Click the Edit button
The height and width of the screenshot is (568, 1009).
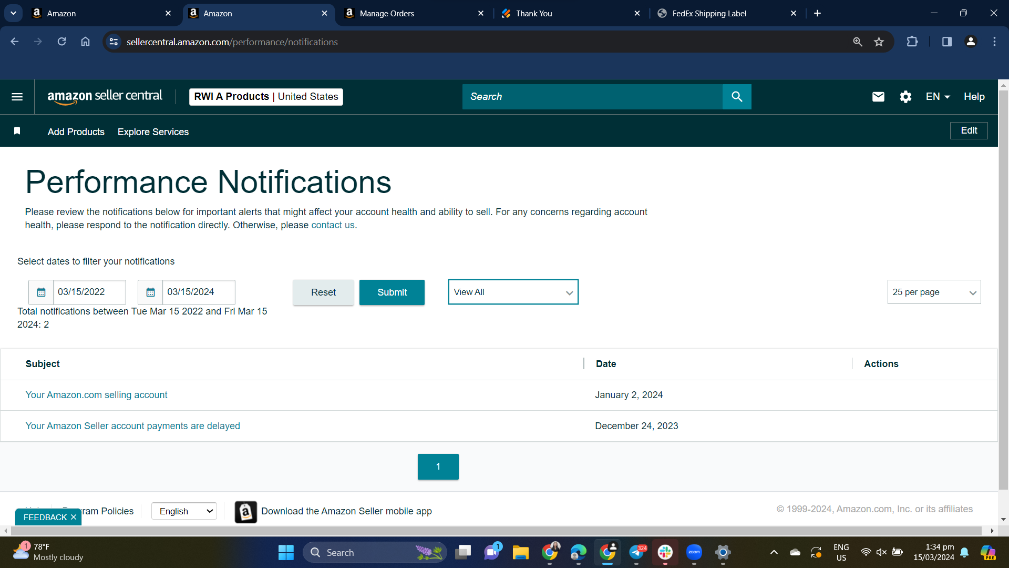point(969,130)
